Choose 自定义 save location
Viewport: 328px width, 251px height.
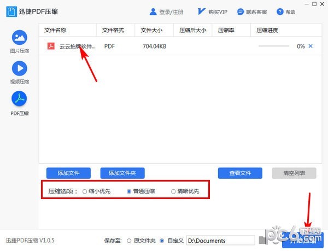coord(172,241)
